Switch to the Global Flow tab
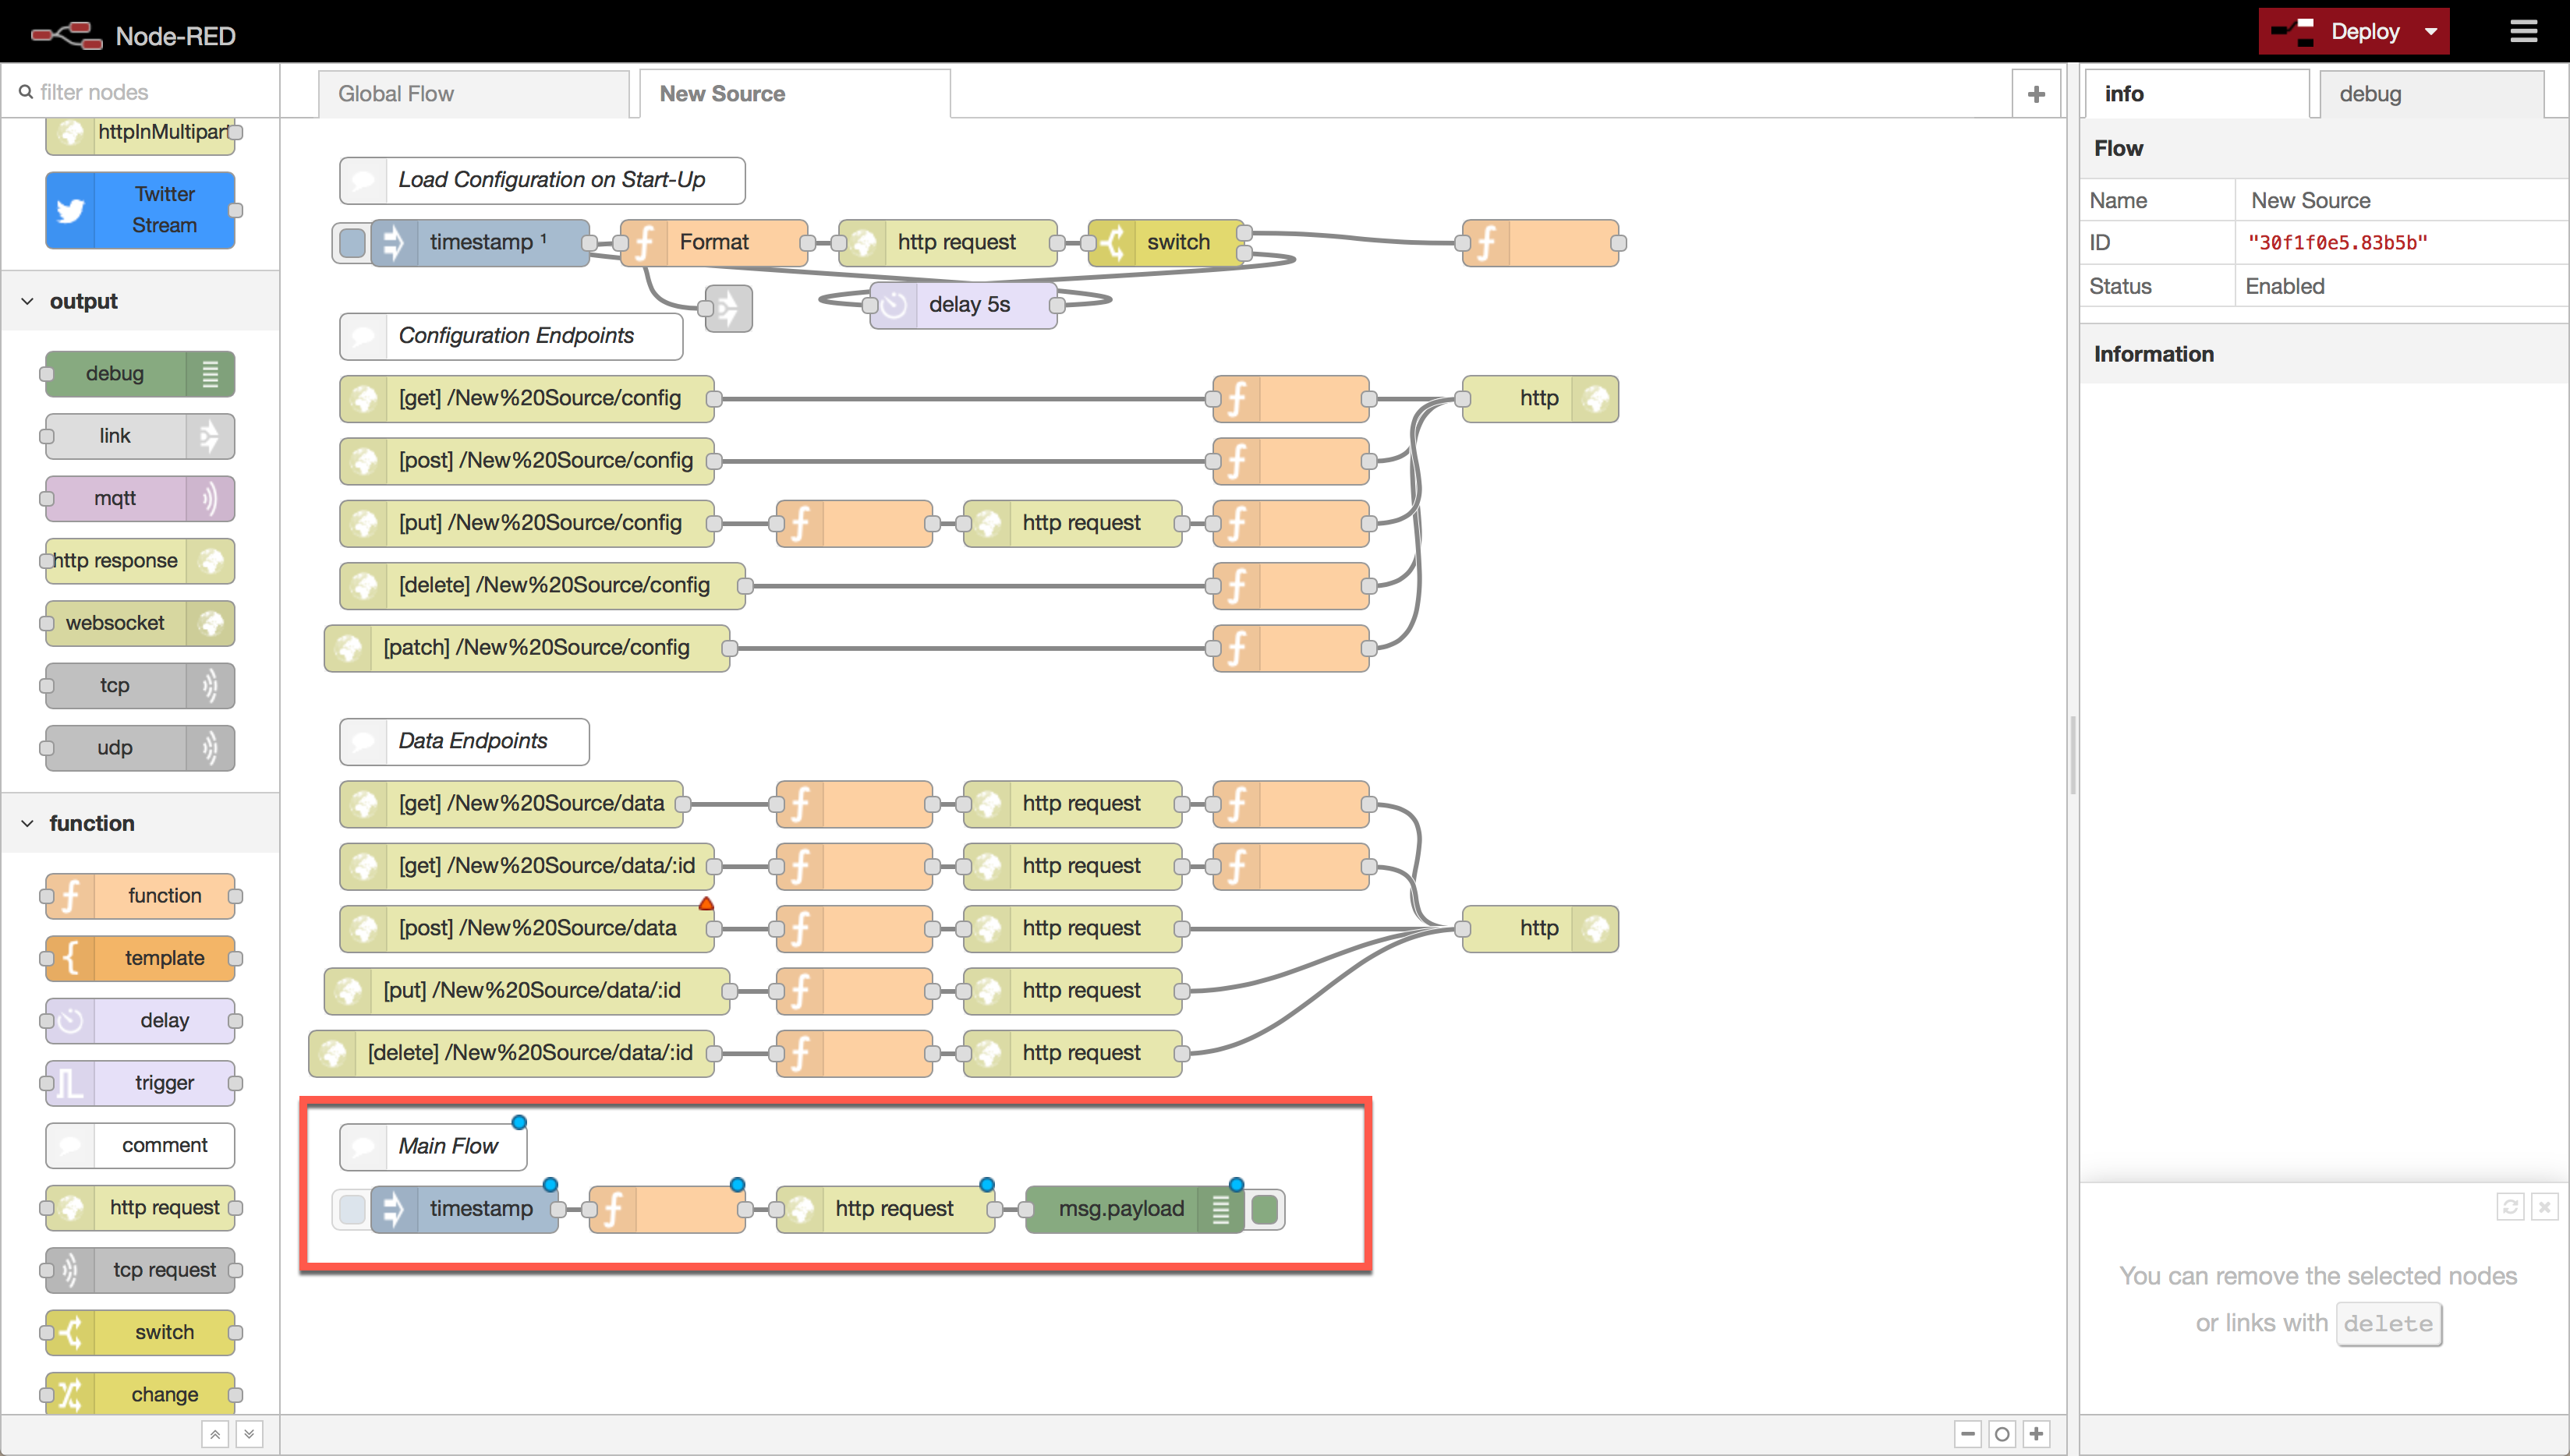2570x1456 pixels. point(474,94)
